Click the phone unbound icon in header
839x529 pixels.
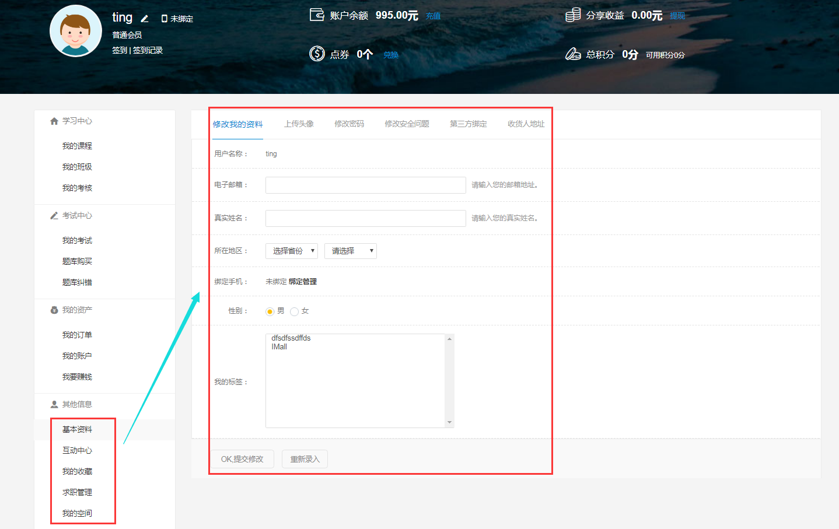pos(164,19)
